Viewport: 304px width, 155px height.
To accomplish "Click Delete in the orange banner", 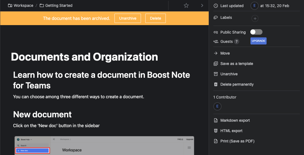I will tap(155, 18).
